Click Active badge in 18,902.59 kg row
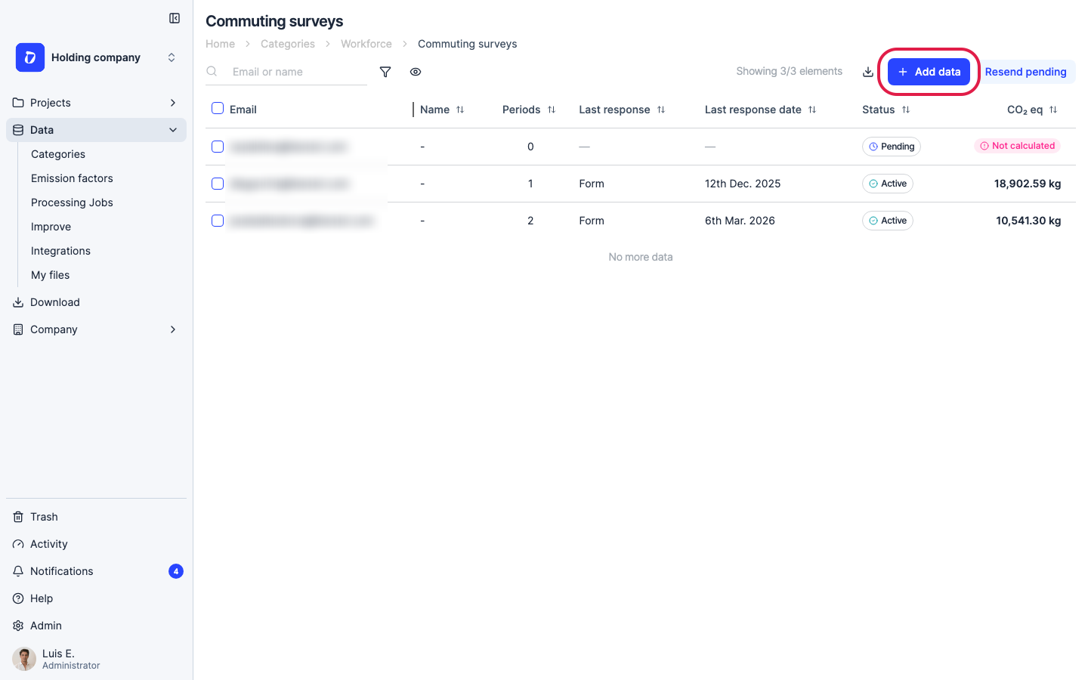Image resolution: width=1088 pixels, height=680 pixels. coord(888,184)
